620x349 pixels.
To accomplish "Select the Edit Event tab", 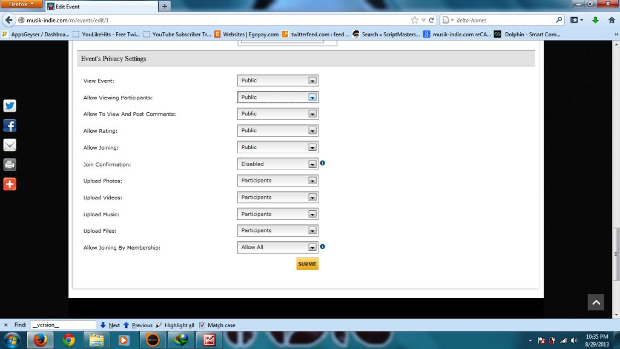I will pyautogui.click(x=101, y=6).
